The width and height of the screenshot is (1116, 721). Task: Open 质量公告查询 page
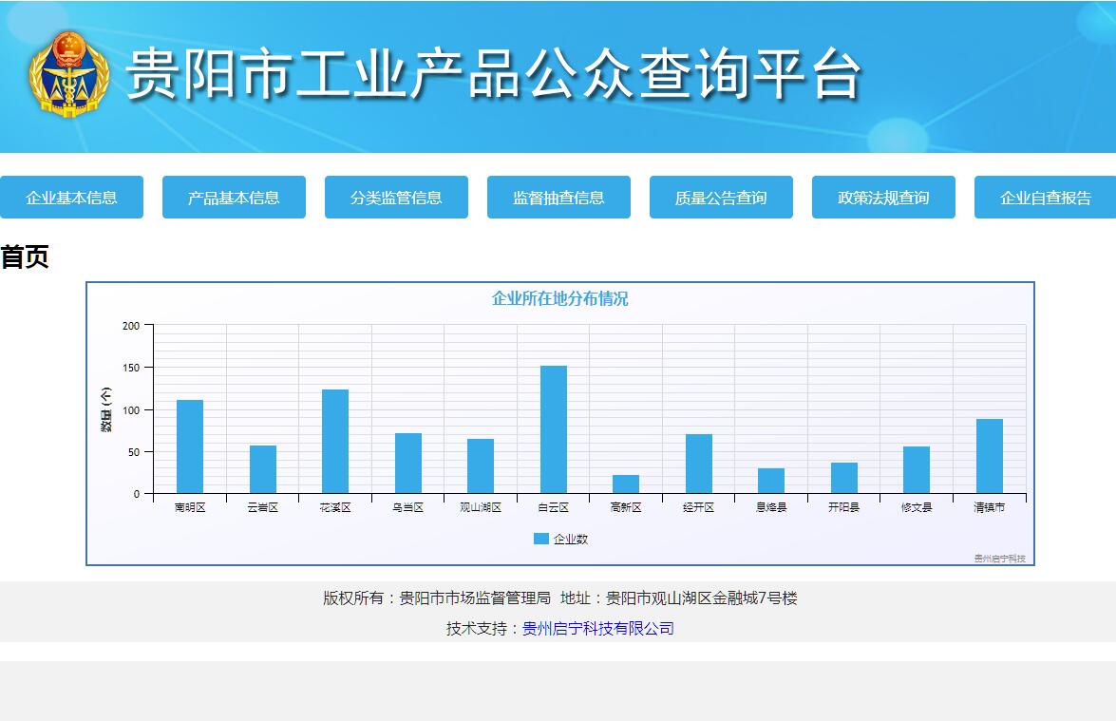[721, 198]
